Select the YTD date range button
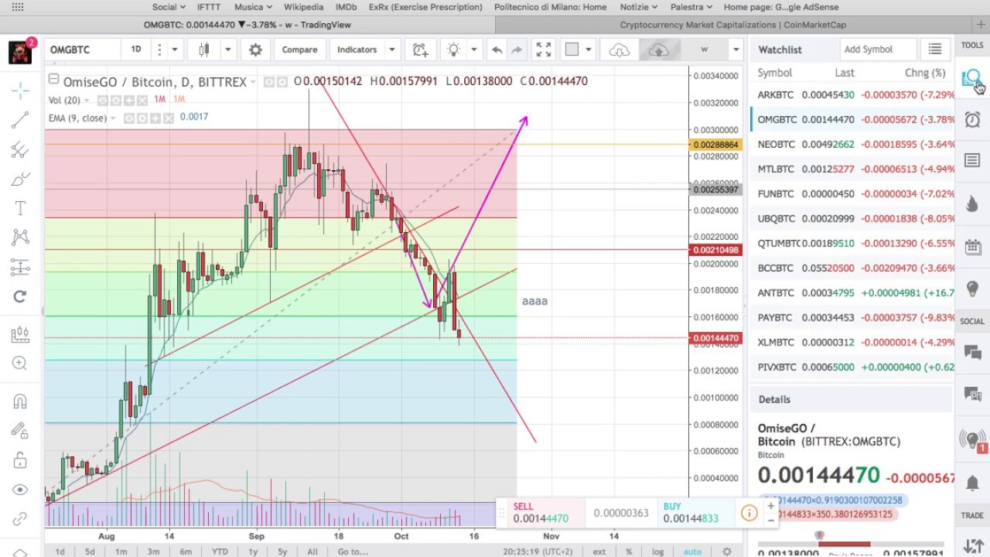990x557 pixels. (x=220, y=552)
